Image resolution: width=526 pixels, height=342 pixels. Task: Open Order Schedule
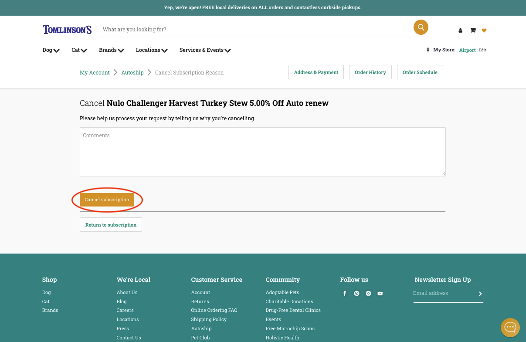(x=420, y=72)
